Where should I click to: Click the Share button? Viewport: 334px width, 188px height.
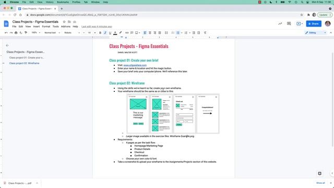coord(314,23)
